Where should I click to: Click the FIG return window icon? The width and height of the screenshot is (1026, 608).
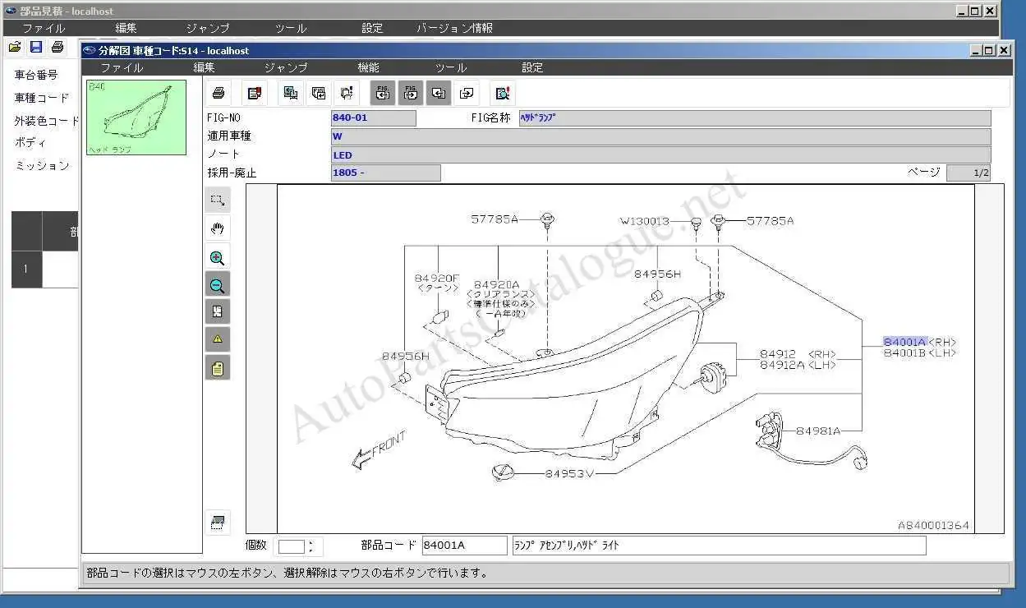tap(319, 93)
